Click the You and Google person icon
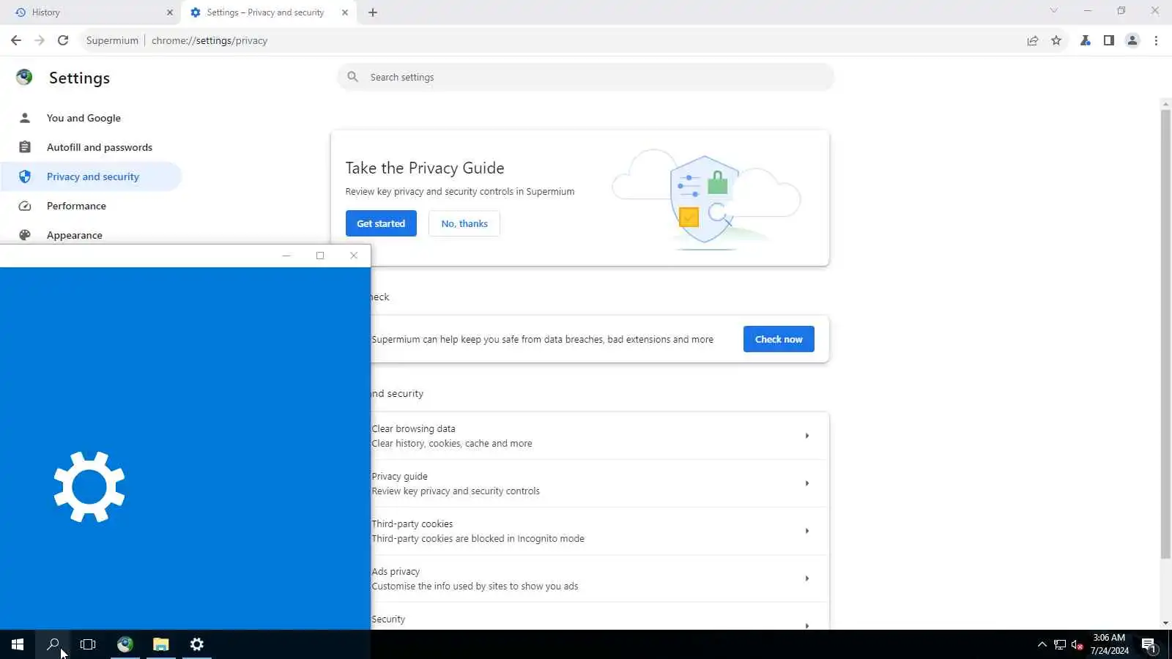Viewport: 1172px width, 659px height. 25,118
